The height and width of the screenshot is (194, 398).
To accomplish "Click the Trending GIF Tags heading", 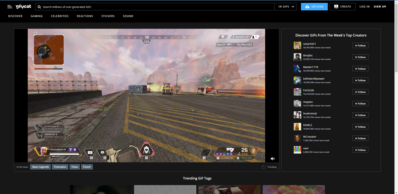I will 197,178.
